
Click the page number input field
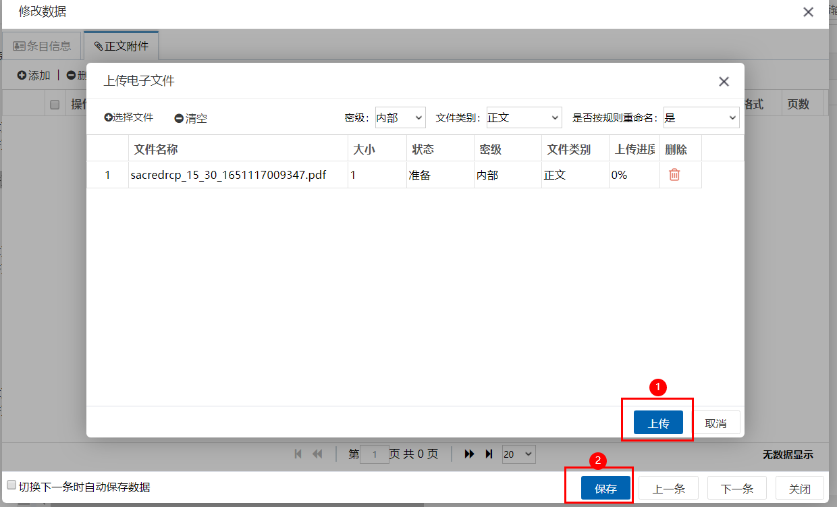point(375,454)
